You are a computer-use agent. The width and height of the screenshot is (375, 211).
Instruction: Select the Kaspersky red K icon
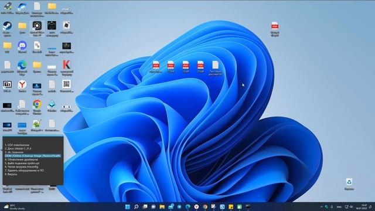66,65
